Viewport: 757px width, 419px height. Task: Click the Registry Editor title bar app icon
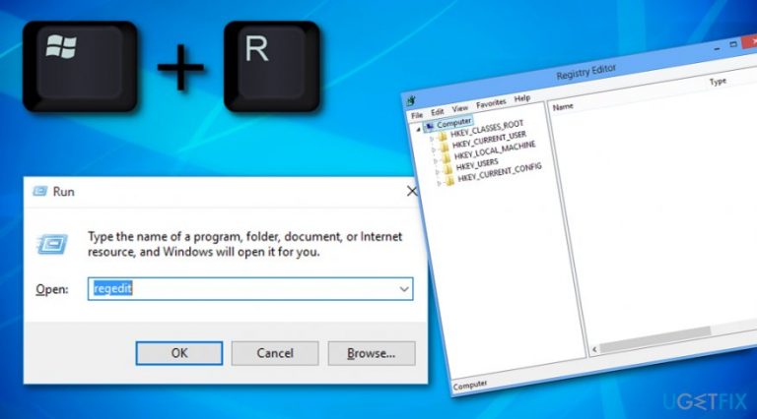(x=411, y=100)
